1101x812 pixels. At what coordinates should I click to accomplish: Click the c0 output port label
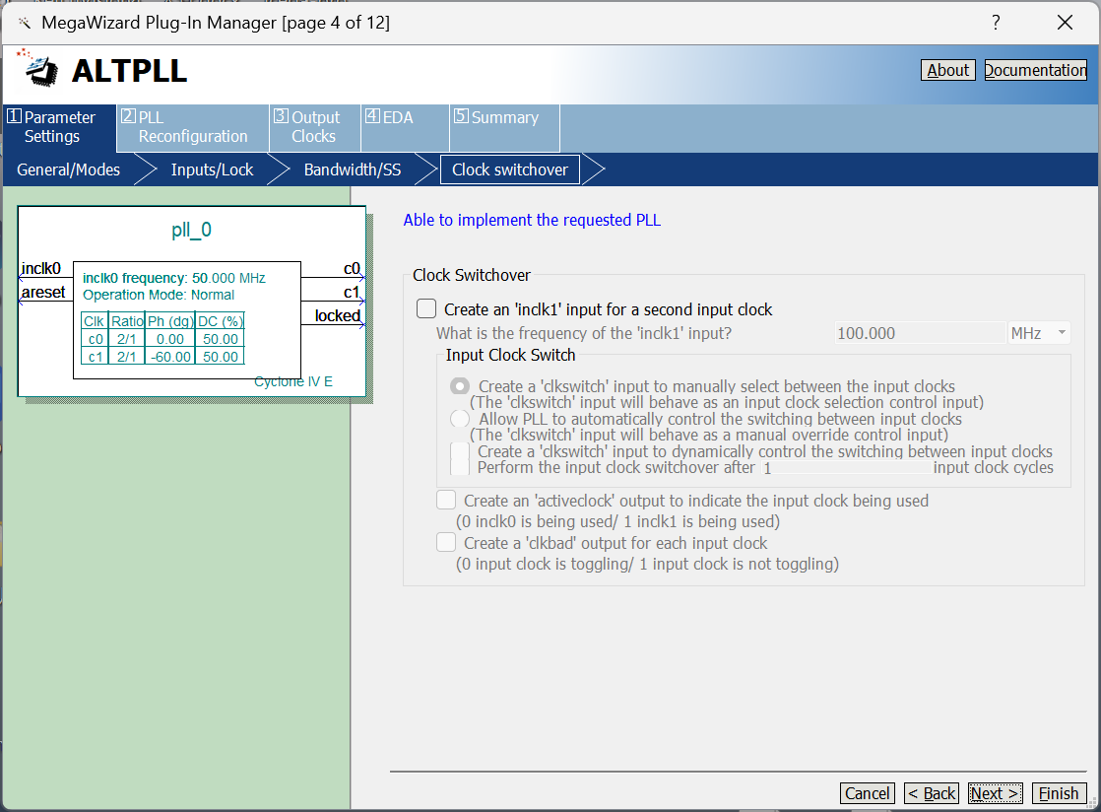click(x=352, y=268)
